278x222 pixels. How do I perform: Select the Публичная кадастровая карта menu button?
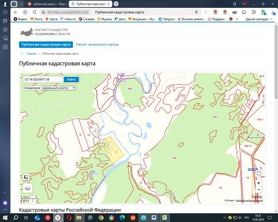[46, 44]
